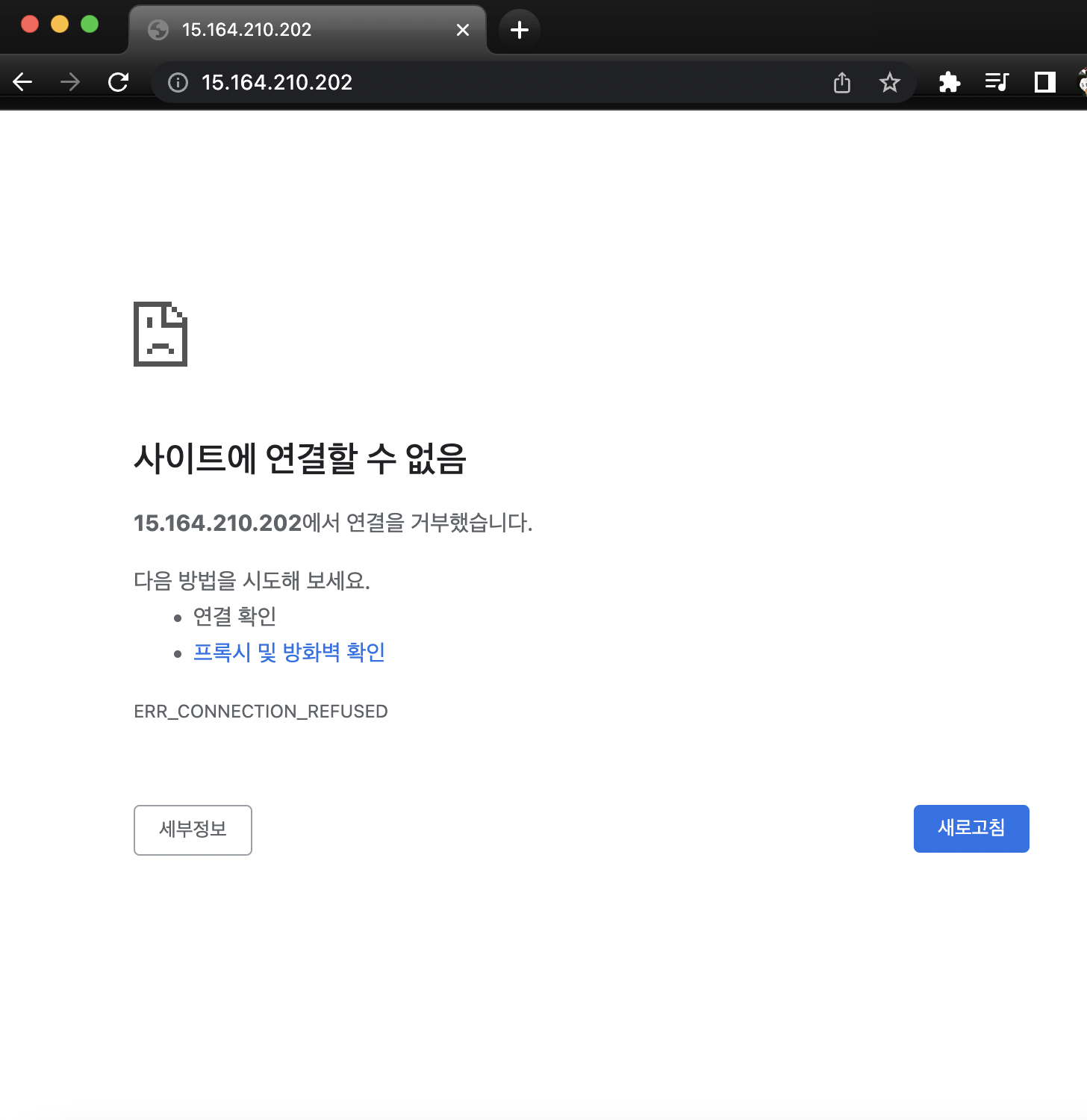Viewport: 1087px width, 1120px height.
Task: Go back to the previous page
Action: pyautogui.click(x=23, y=82)
